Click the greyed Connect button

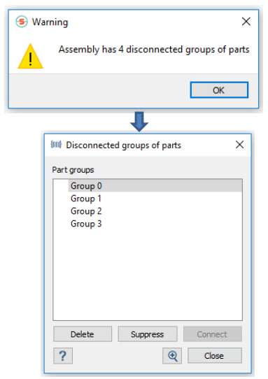coord(212,334)
